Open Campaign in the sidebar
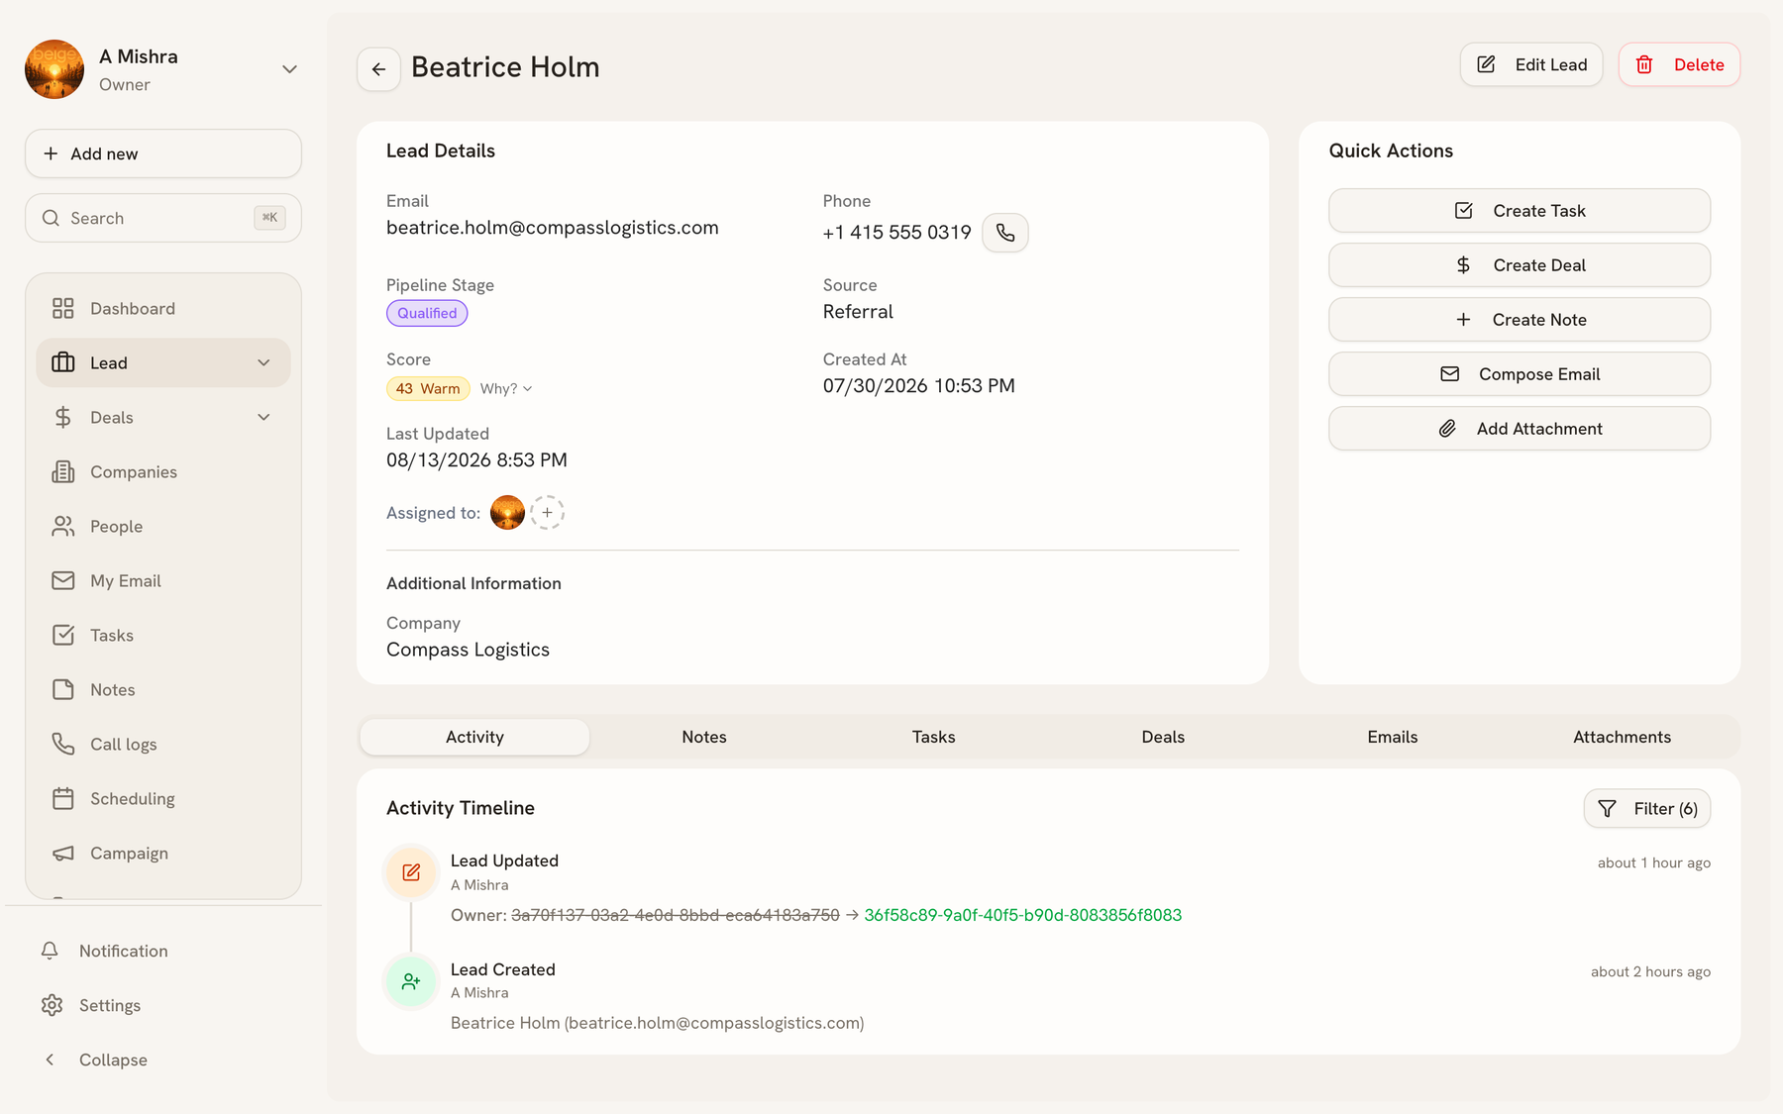 click(x=163, y=854)
